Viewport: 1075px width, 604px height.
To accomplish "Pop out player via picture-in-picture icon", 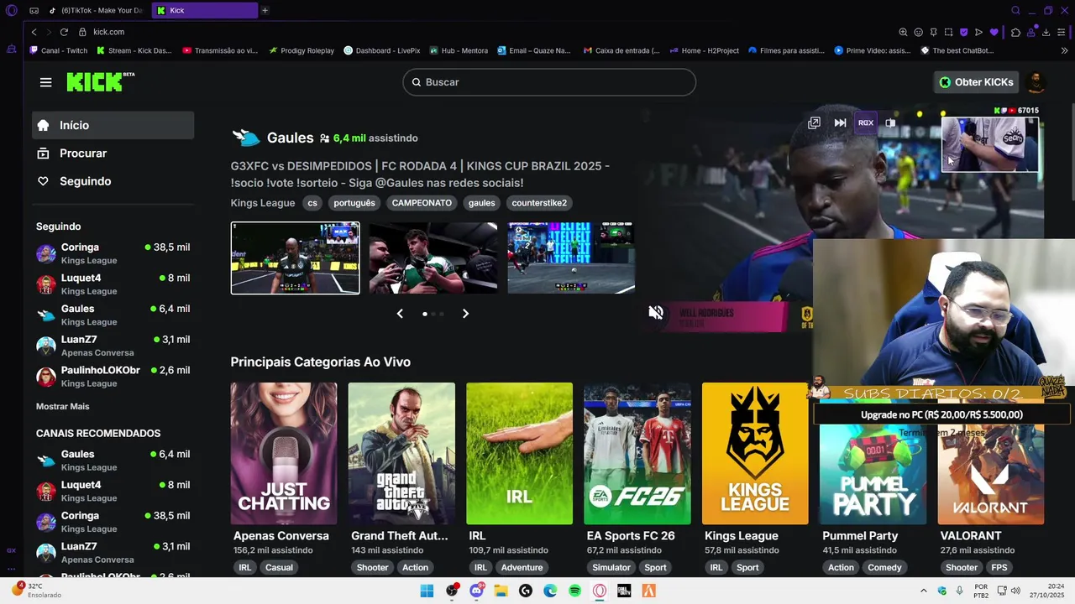I will tap(814, 122).
